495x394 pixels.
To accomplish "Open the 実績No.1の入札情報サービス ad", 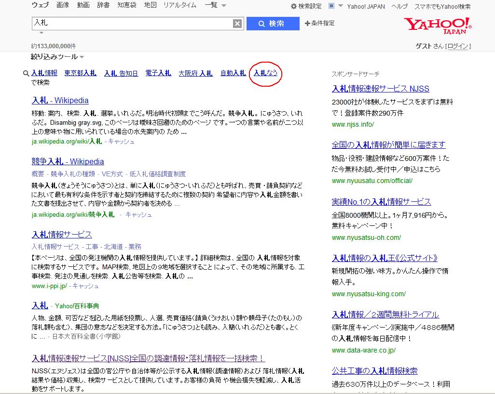I will 381,202.
